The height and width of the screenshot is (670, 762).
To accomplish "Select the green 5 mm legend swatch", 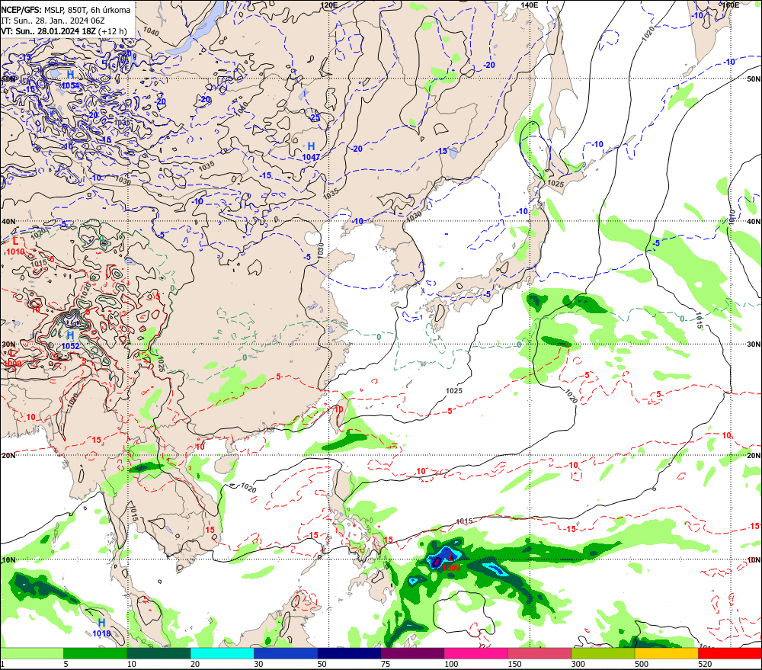I will tap(95, 653).
